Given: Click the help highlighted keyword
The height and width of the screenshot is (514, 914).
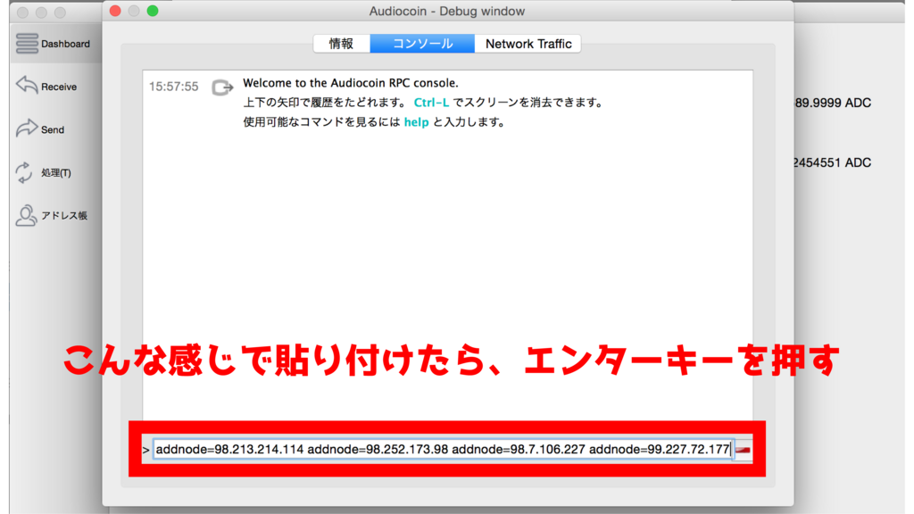Looking at the screenshot, I should (416, 122).
